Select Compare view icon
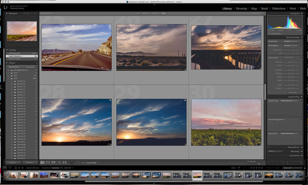The height and width of the screenshot is (185, 308). (x=53, y=162)
